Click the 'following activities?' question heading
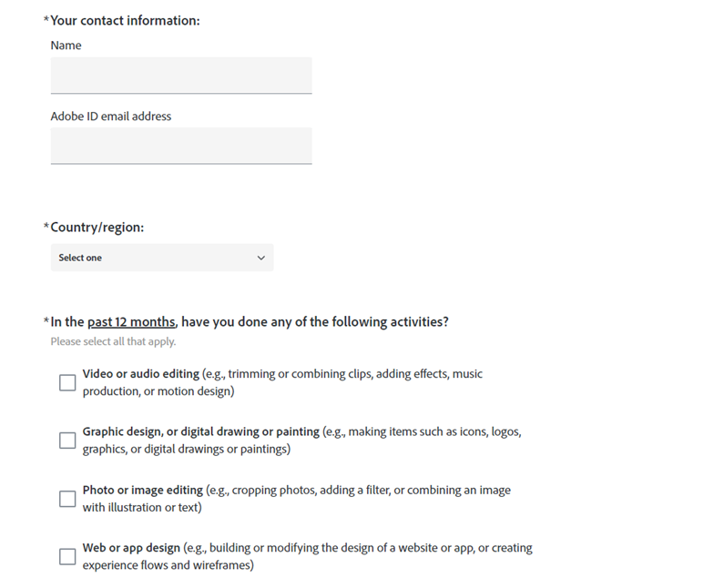 click(x=250, y=322)
